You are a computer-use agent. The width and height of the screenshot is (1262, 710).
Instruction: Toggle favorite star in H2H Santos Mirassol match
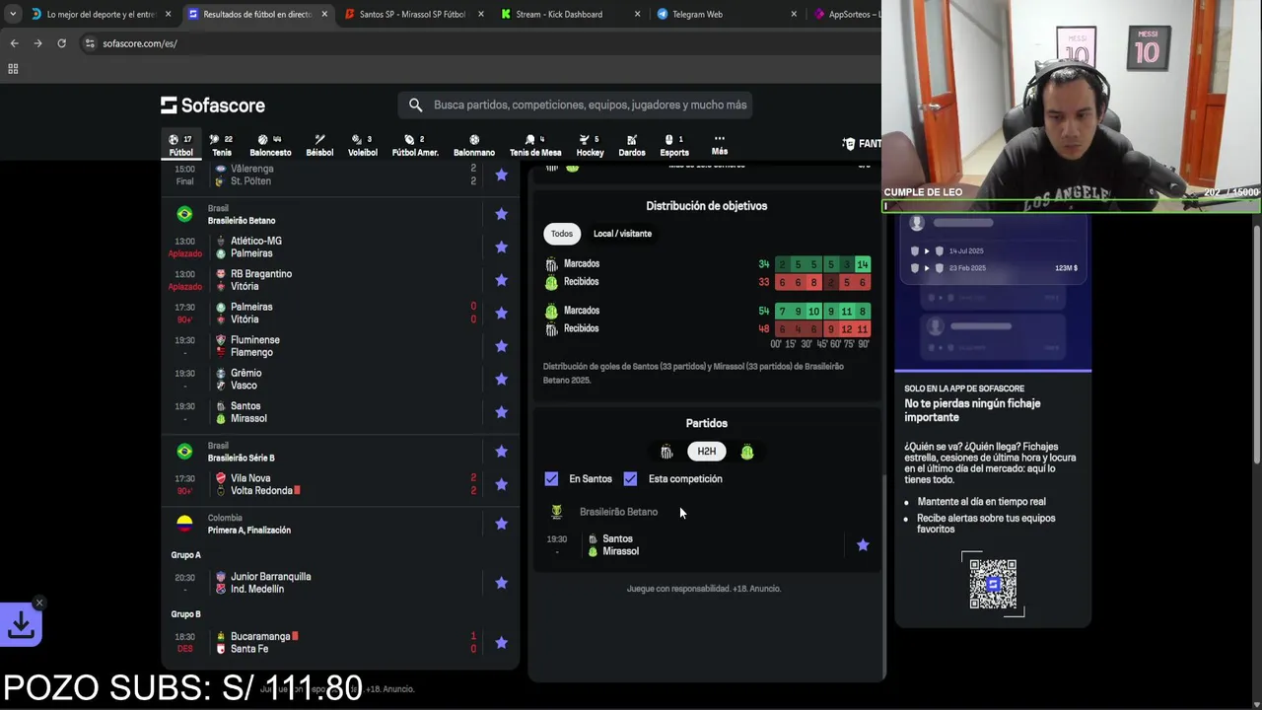pyautogui.click(x=863, y=544)
